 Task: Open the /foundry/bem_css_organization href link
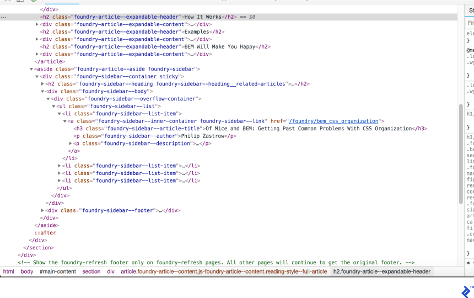[x=333, y=121]
